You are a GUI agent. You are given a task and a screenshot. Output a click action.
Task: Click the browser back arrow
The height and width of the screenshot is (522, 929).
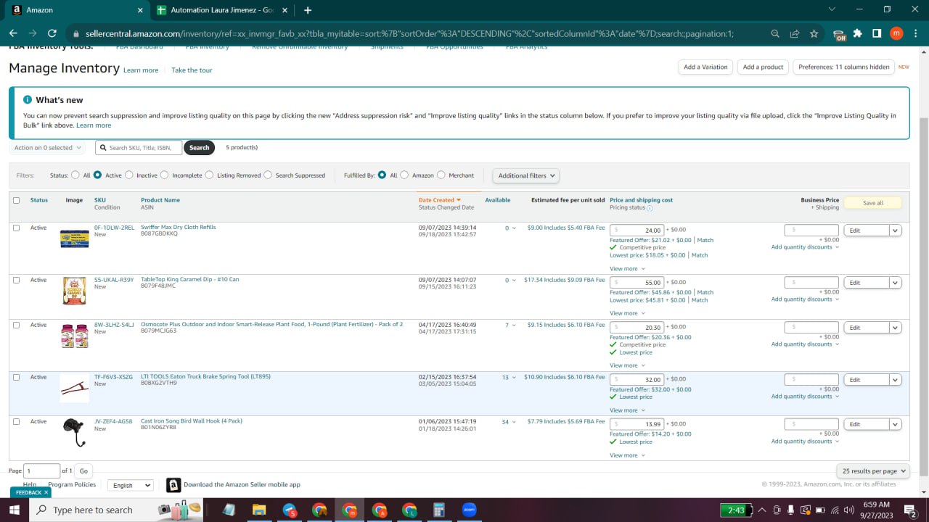[x=13, y=33]
